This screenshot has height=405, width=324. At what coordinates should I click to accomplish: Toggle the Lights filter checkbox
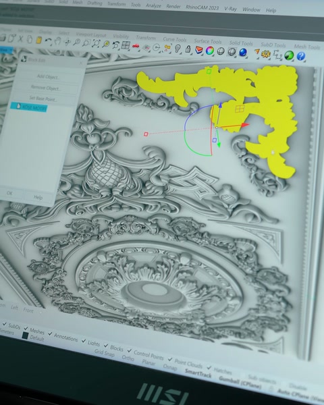(84, 341)
